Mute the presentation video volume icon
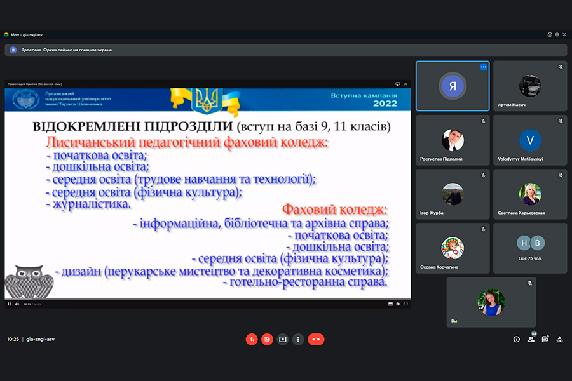Viewport: 572px width, 381px height. [x=17, y=304]
